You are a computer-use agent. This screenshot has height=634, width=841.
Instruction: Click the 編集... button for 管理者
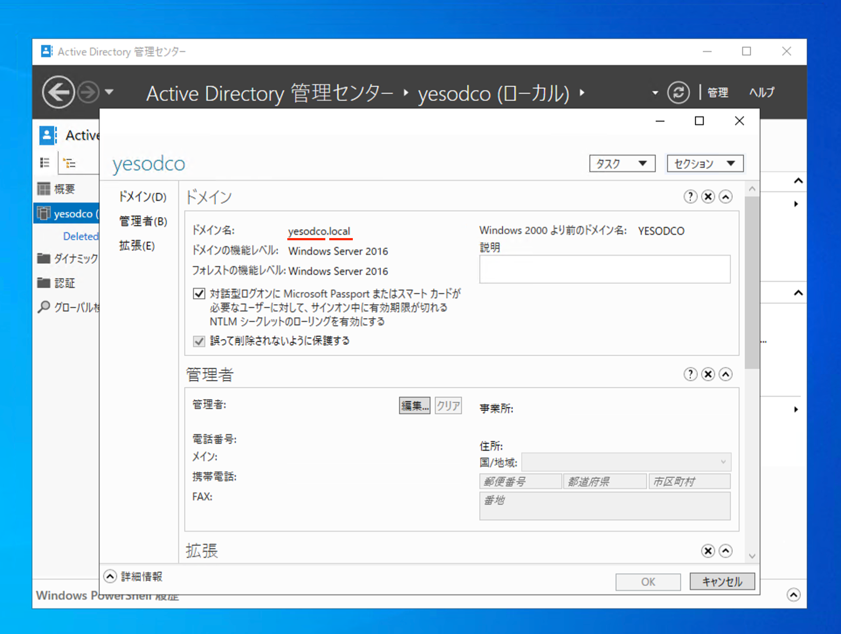point(414,406)
